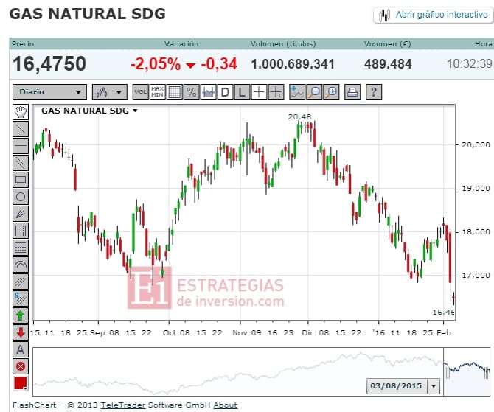Place a red down arrow marker
The height and width of the screenshot is (412, 494).
pyautogui.click(x=21, y=332)
